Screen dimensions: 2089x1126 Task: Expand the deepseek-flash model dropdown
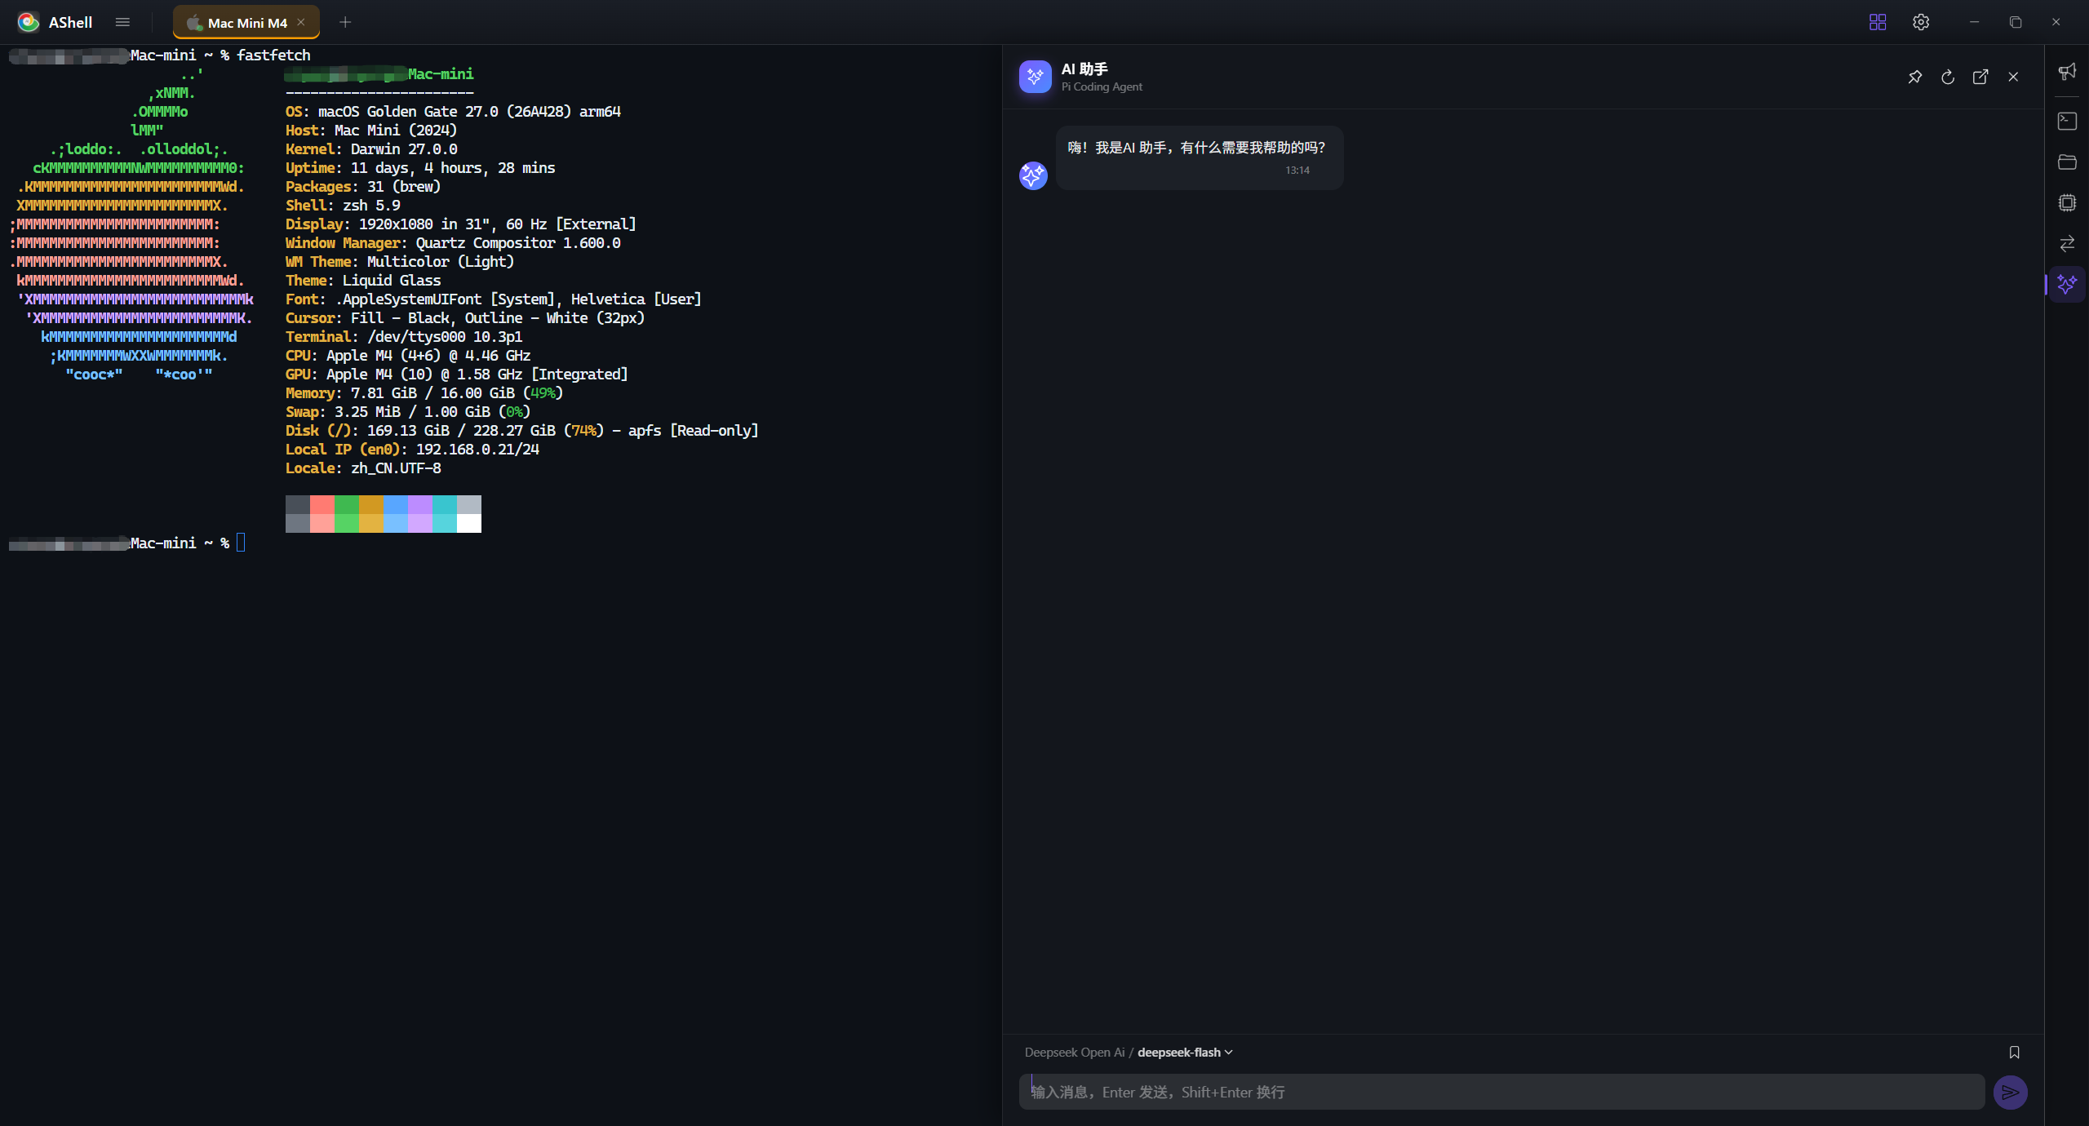point(1185,1052)
